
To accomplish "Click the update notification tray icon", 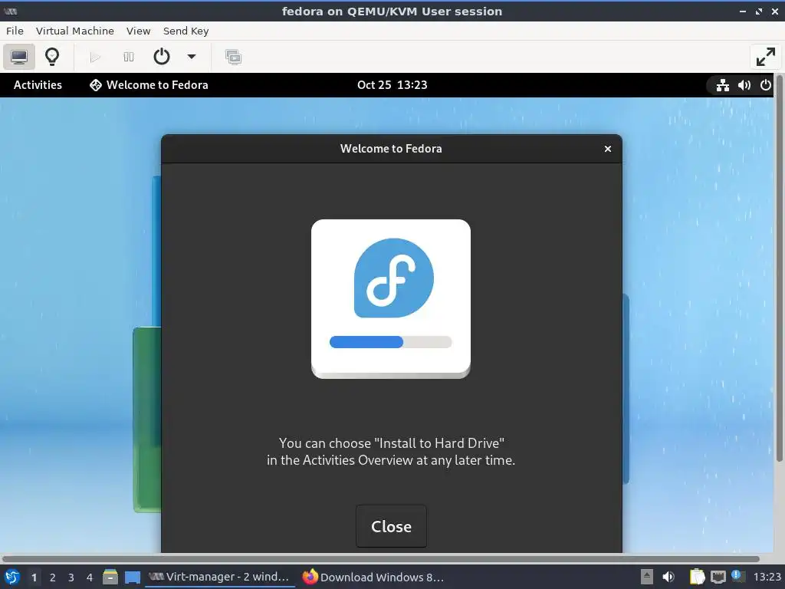I will [x=738, y=577].
